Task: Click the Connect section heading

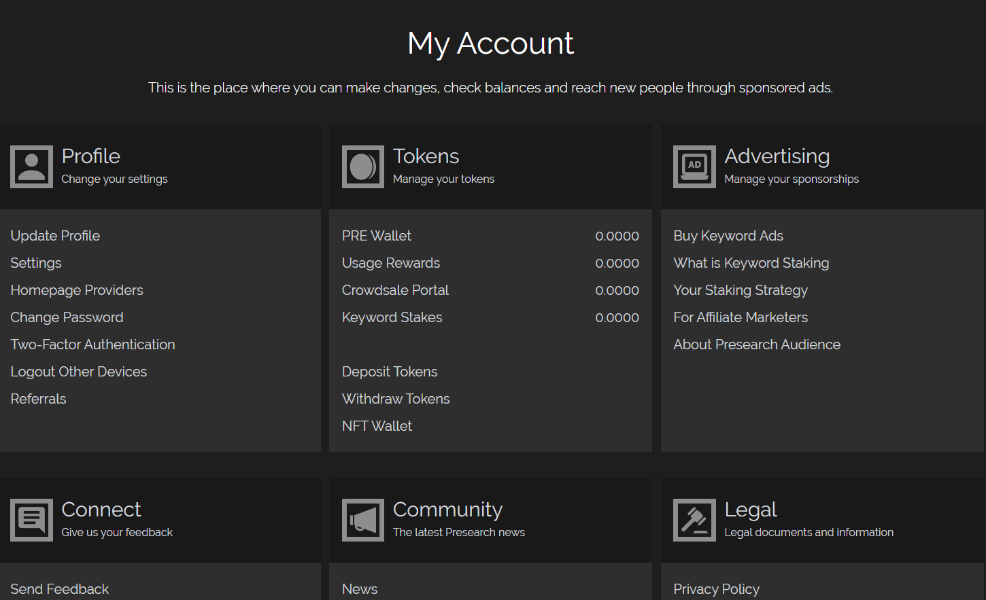Action: coord(101,510)
